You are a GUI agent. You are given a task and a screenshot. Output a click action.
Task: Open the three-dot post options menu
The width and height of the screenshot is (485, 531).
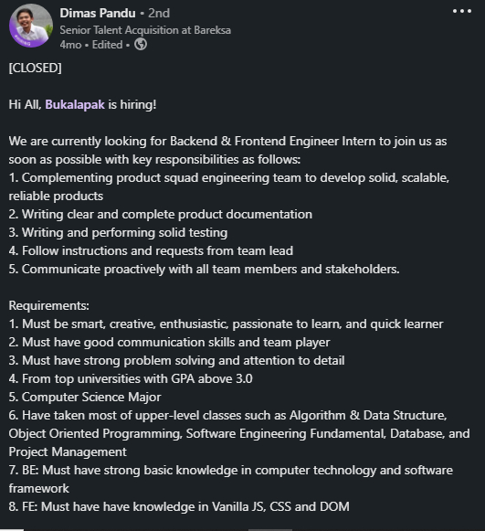point(462,11)
